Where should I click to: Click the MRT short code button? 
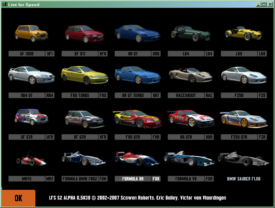50,179
